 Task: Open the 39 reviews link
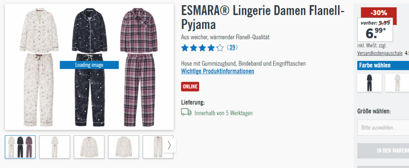point(232,48)
